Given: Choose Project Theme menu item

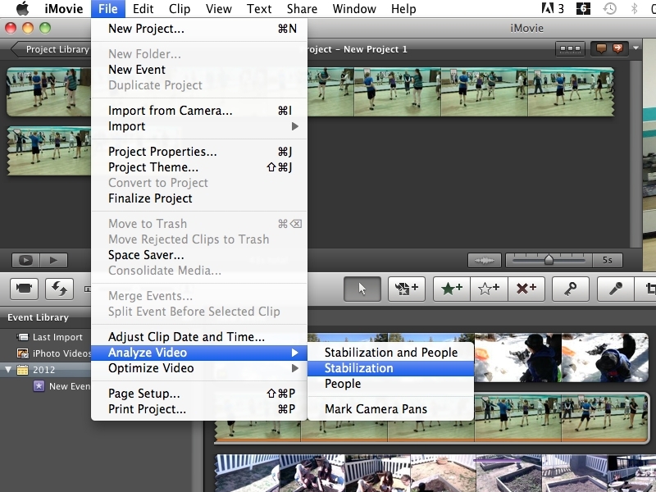Looking at the screenshot, I should [199, 167].
